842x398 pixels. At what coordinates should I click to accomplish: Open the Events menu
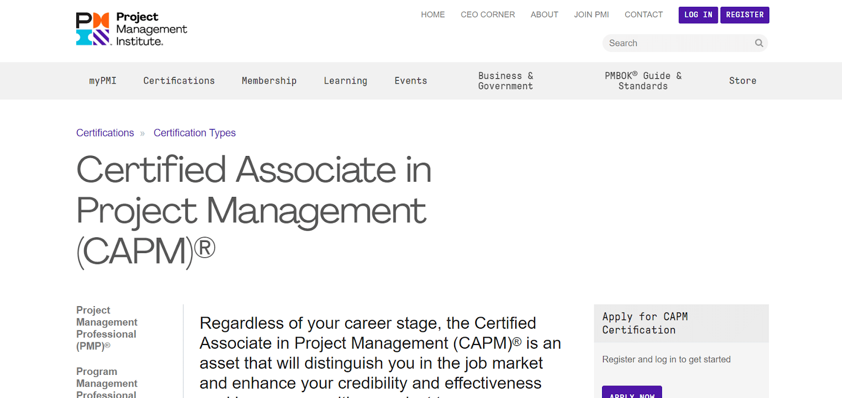411,81
